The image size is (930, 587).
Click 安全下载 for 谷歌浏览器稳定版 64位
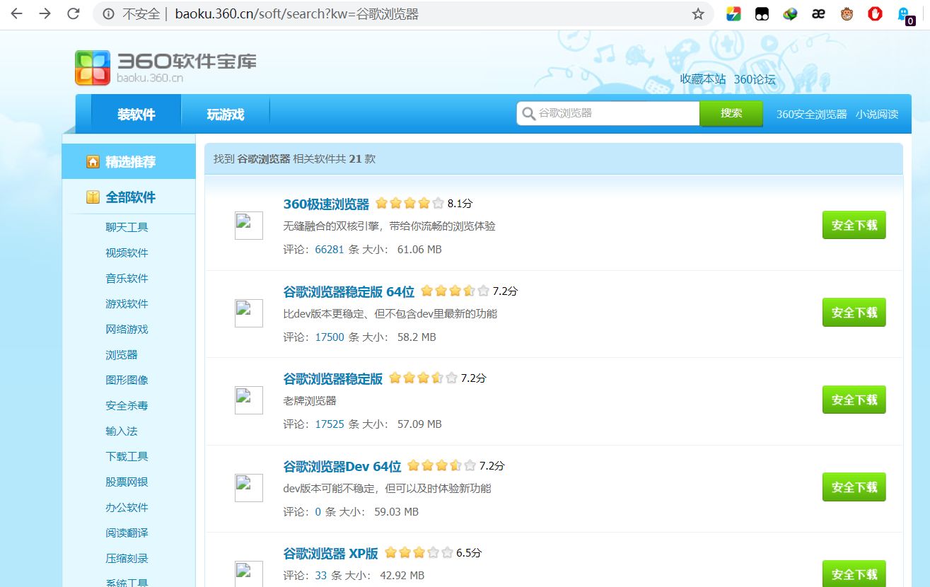point(854,313)
